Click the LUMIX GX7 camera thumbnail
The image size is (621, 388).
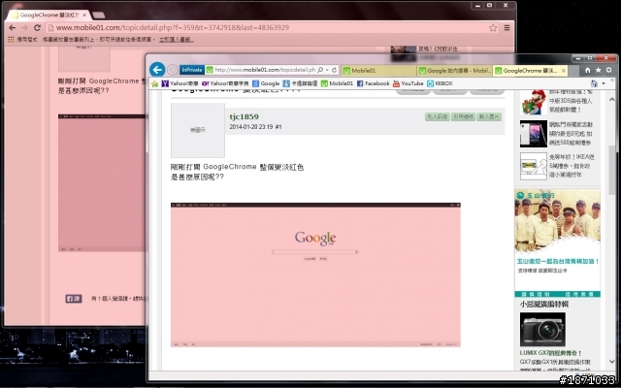(542, 330)
